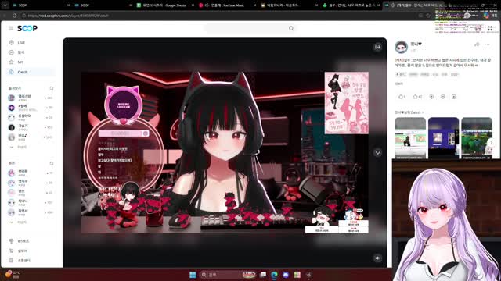Viewport: 501px width, 281px height.
Task: Go to next Catch video with chevron down
Action: 377,153
